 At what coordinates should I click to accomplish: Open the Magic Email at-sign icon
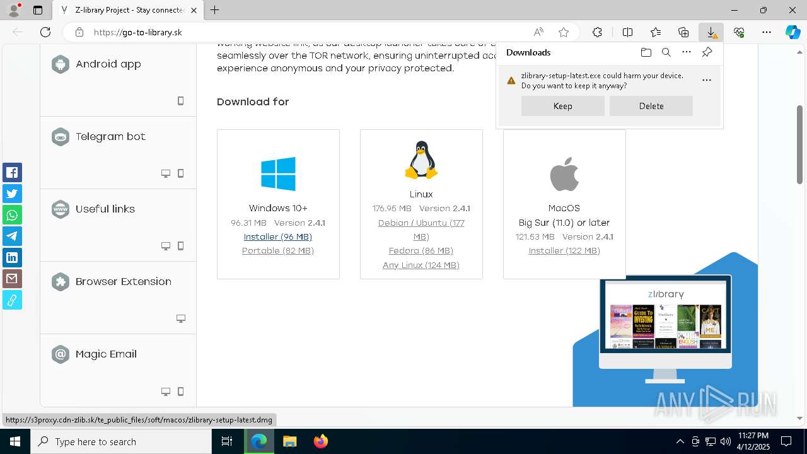click(61, 354)
